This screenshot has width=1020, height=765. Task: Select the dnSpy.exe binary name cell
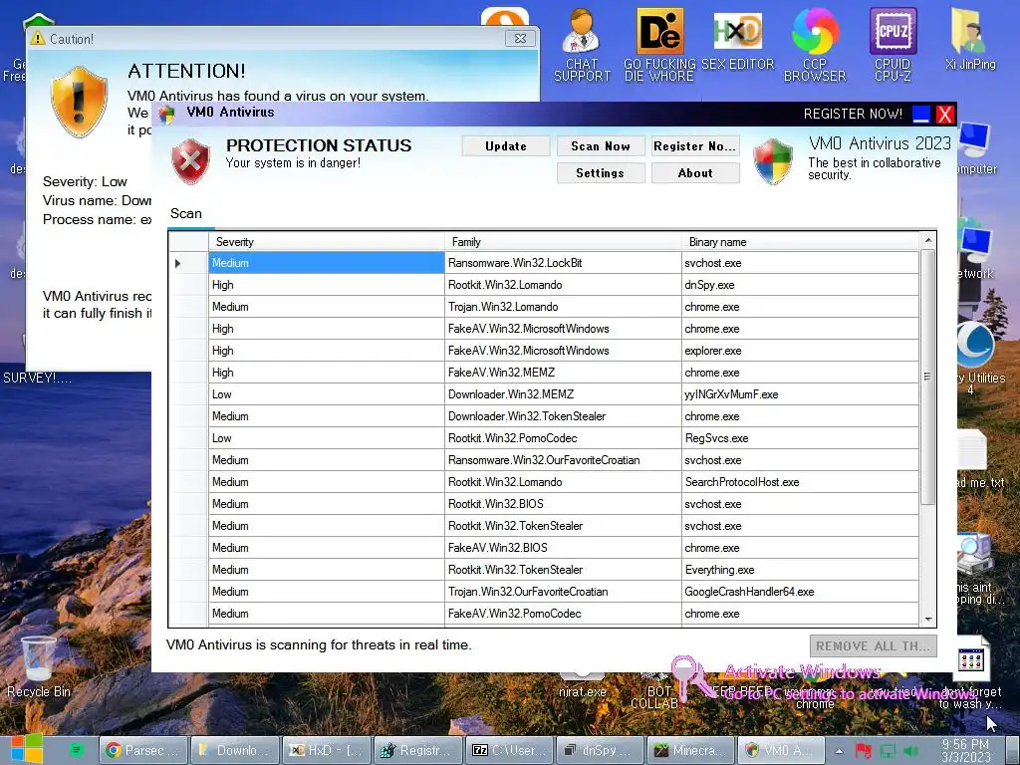click(x=800, y=285)
